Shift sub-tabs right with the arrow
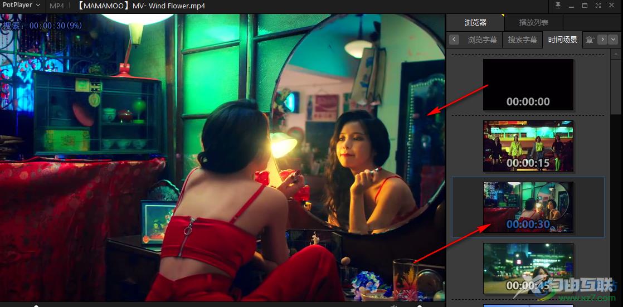The height and width of the screenshot is (307, 623). [603, 40]
